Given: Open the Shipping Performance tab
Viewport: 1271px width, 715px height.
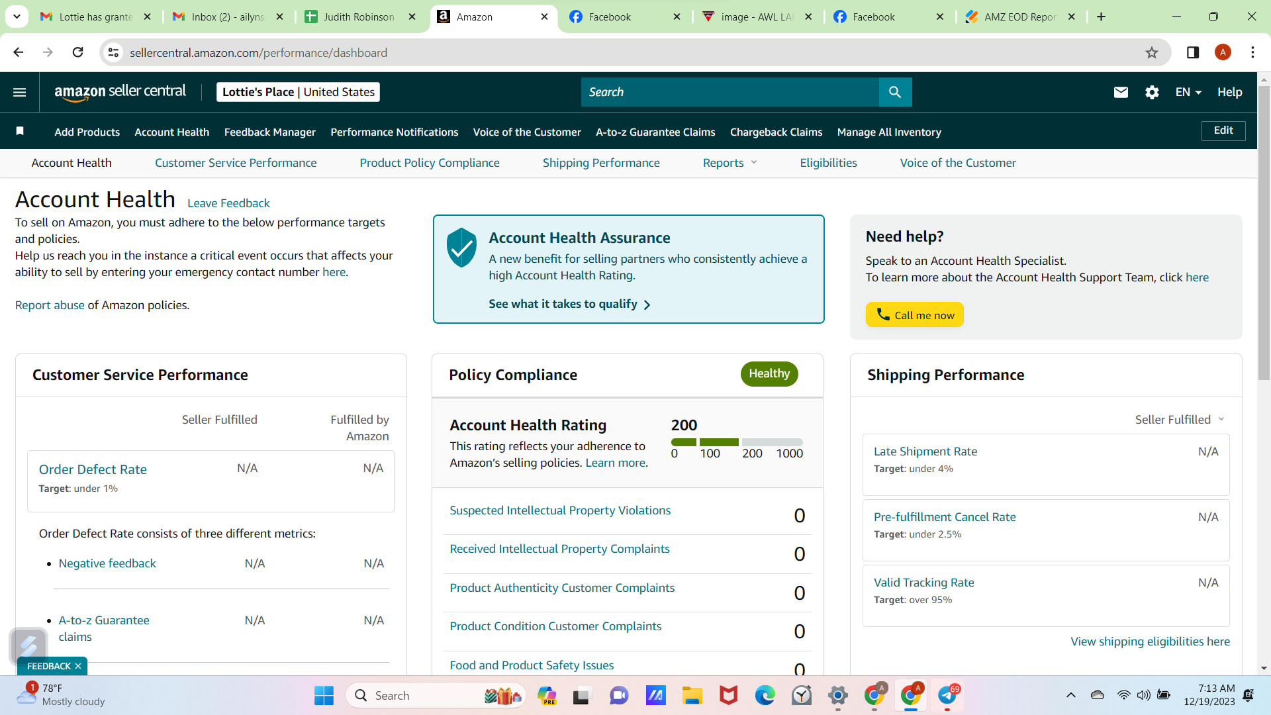Looking at the screenshot, I should tap(601, 163).
